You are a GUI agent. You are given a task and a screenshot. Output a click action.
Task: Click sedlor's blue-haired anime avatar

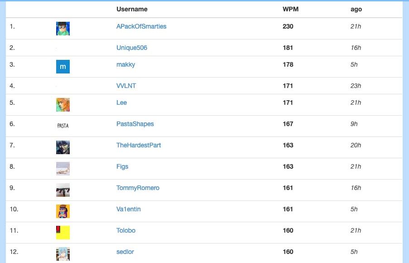pos(63,254)
